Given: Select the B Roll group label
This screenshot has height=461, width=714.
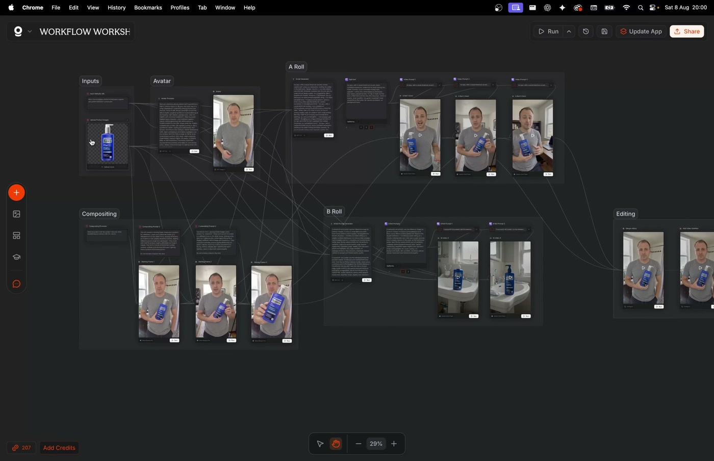Looking at the screenshot, I should click(x=334, y=212).
